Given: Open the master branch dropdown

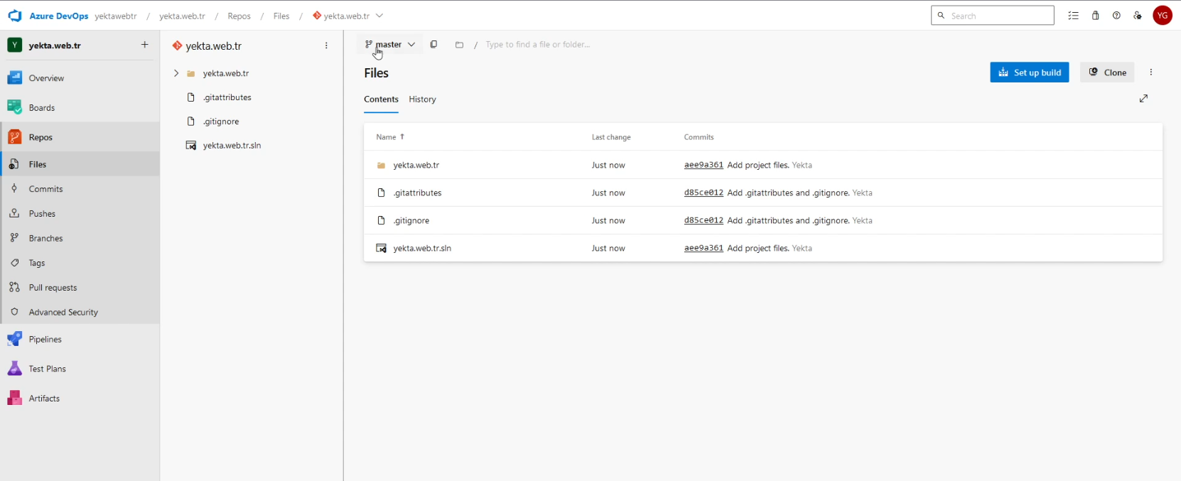Looking at the screenshot, I should click(390, 45).
